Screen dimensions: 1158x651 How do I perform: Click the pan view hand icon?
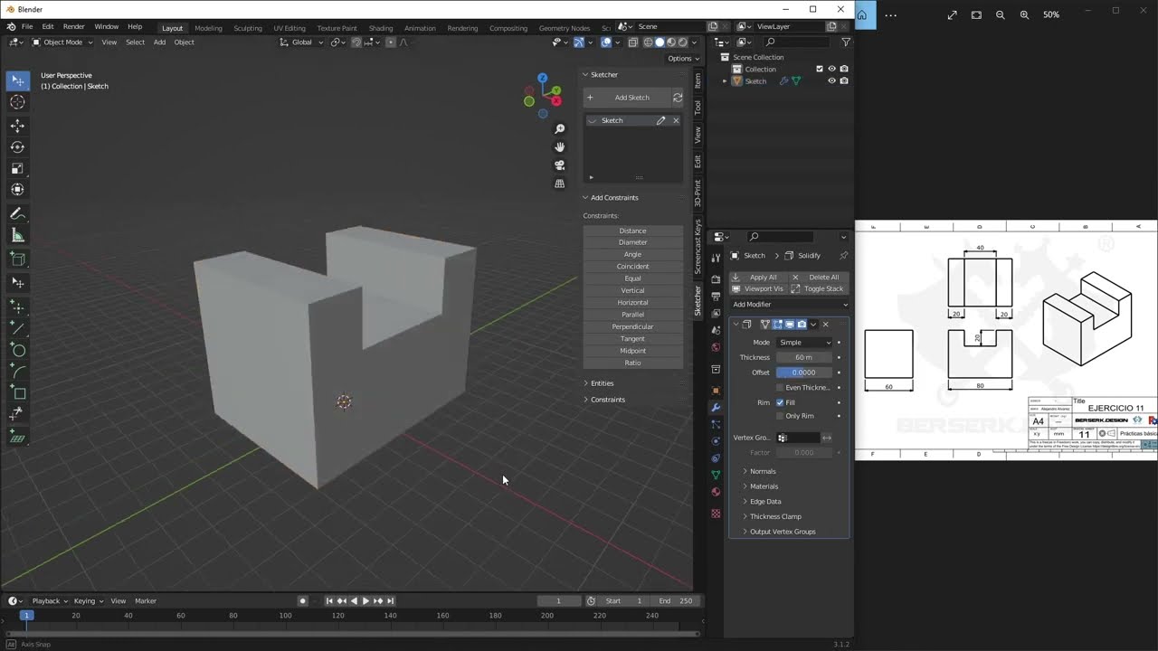click(560, 147)
